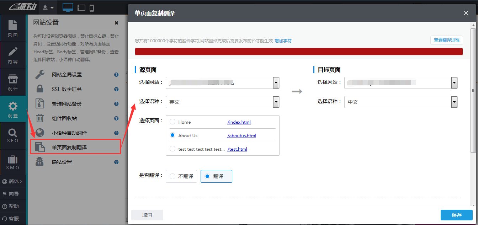Open the target 选择网站 dropdown
The width and height of the screenshot is (478, 225).
454,82
